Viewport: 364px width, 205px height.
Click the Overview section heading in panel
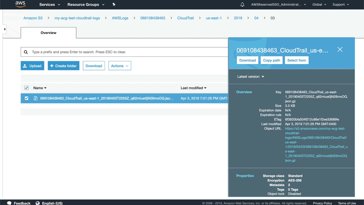(x=244, y=92)
